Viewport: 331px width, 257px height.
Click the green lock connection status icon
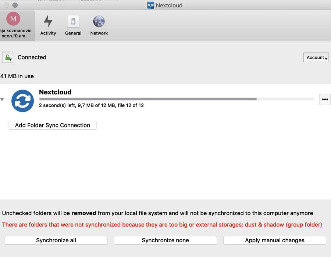[x=8, y=57]
